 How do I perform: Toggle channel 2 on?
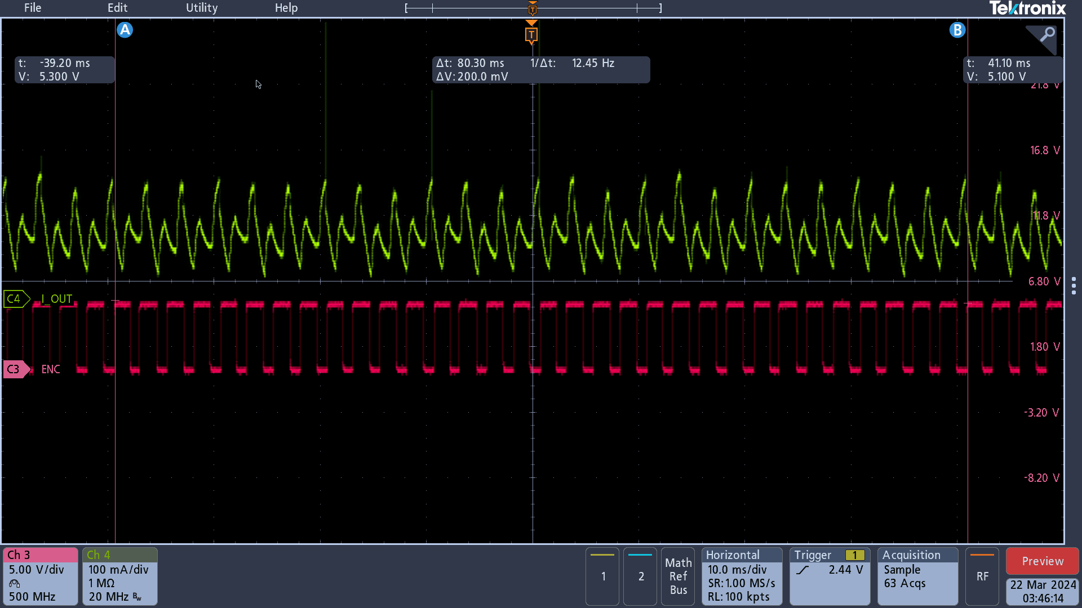(x=640, y=576)
